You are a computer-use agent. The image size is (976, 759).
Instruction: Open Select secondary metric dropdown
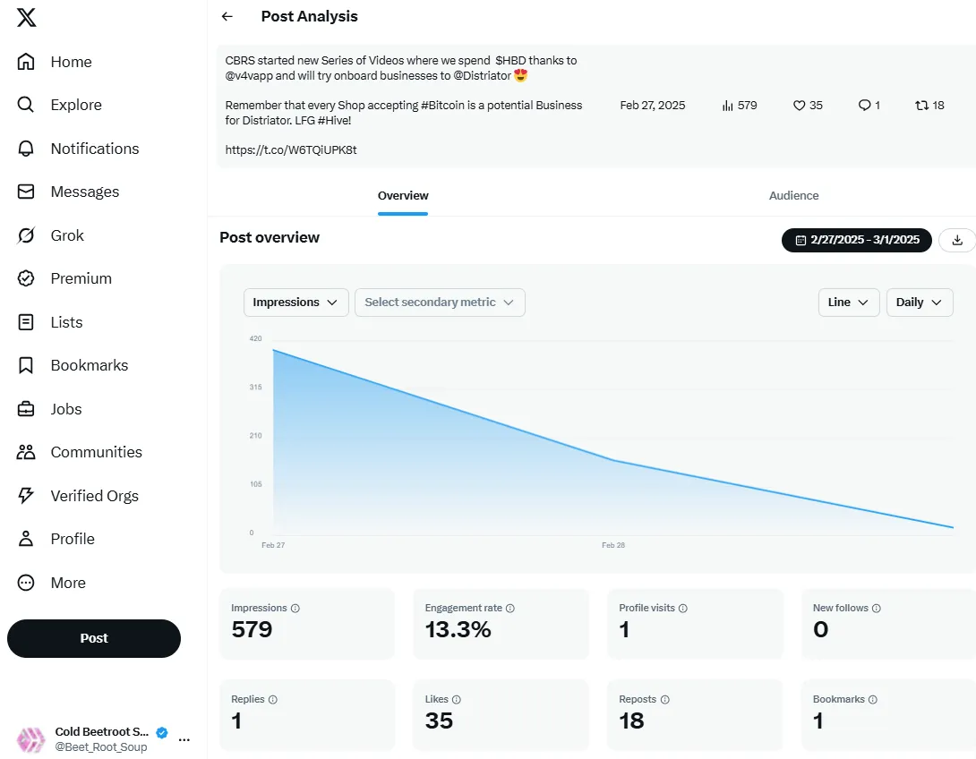click(440, 303)
